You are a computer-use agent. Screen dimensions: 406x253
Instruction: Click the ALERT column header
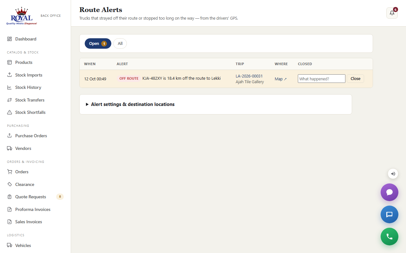coord(122,64)
